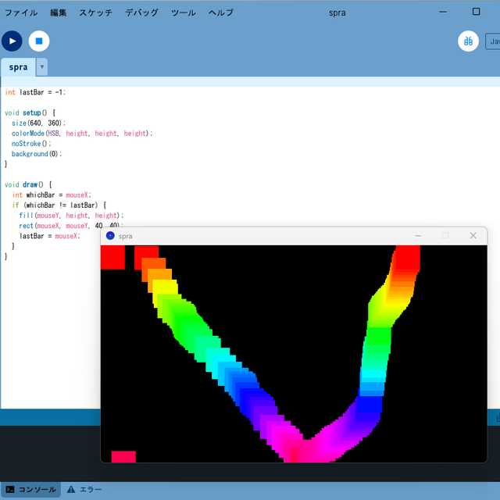500x500 pixels.
Task: Open the デバッグ menu
Action: [141, 12]
